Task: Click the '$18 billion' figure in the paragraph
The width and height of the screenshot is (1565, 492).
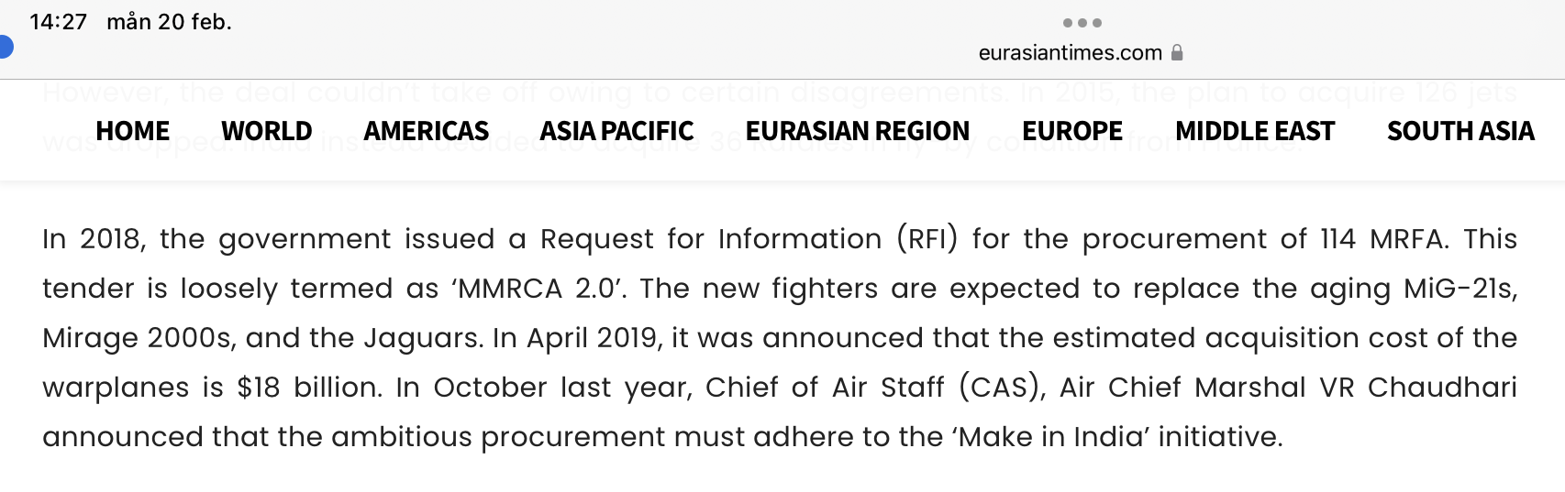Action: (309, 388)
